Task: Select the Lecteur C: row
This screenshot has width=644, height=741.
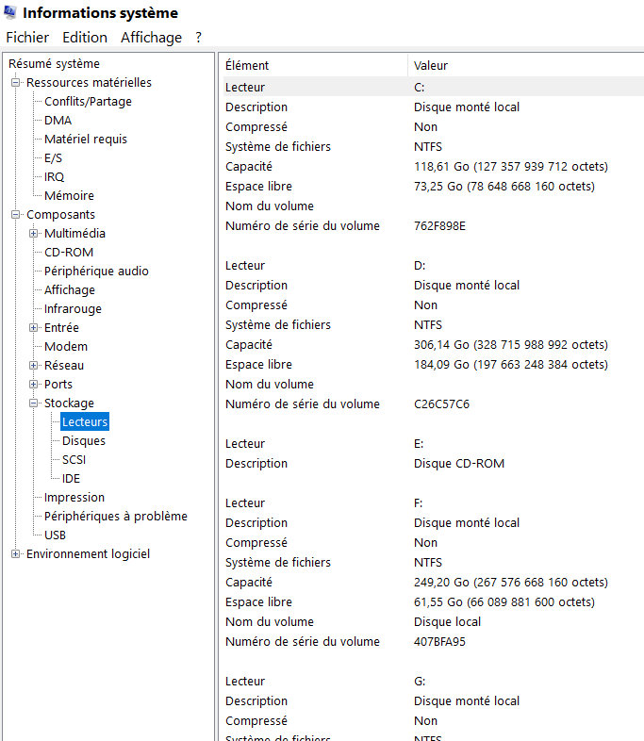Action: [x=434, y=87]
